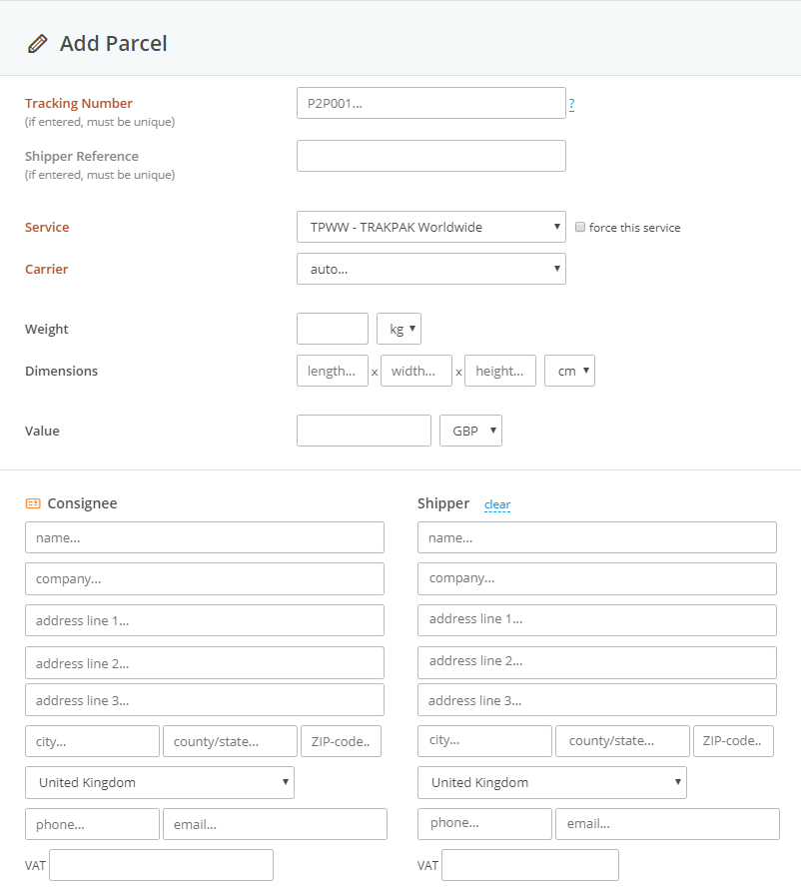Enable the force this service checkbox
801x892 pixels.
[x=580, y=227]
